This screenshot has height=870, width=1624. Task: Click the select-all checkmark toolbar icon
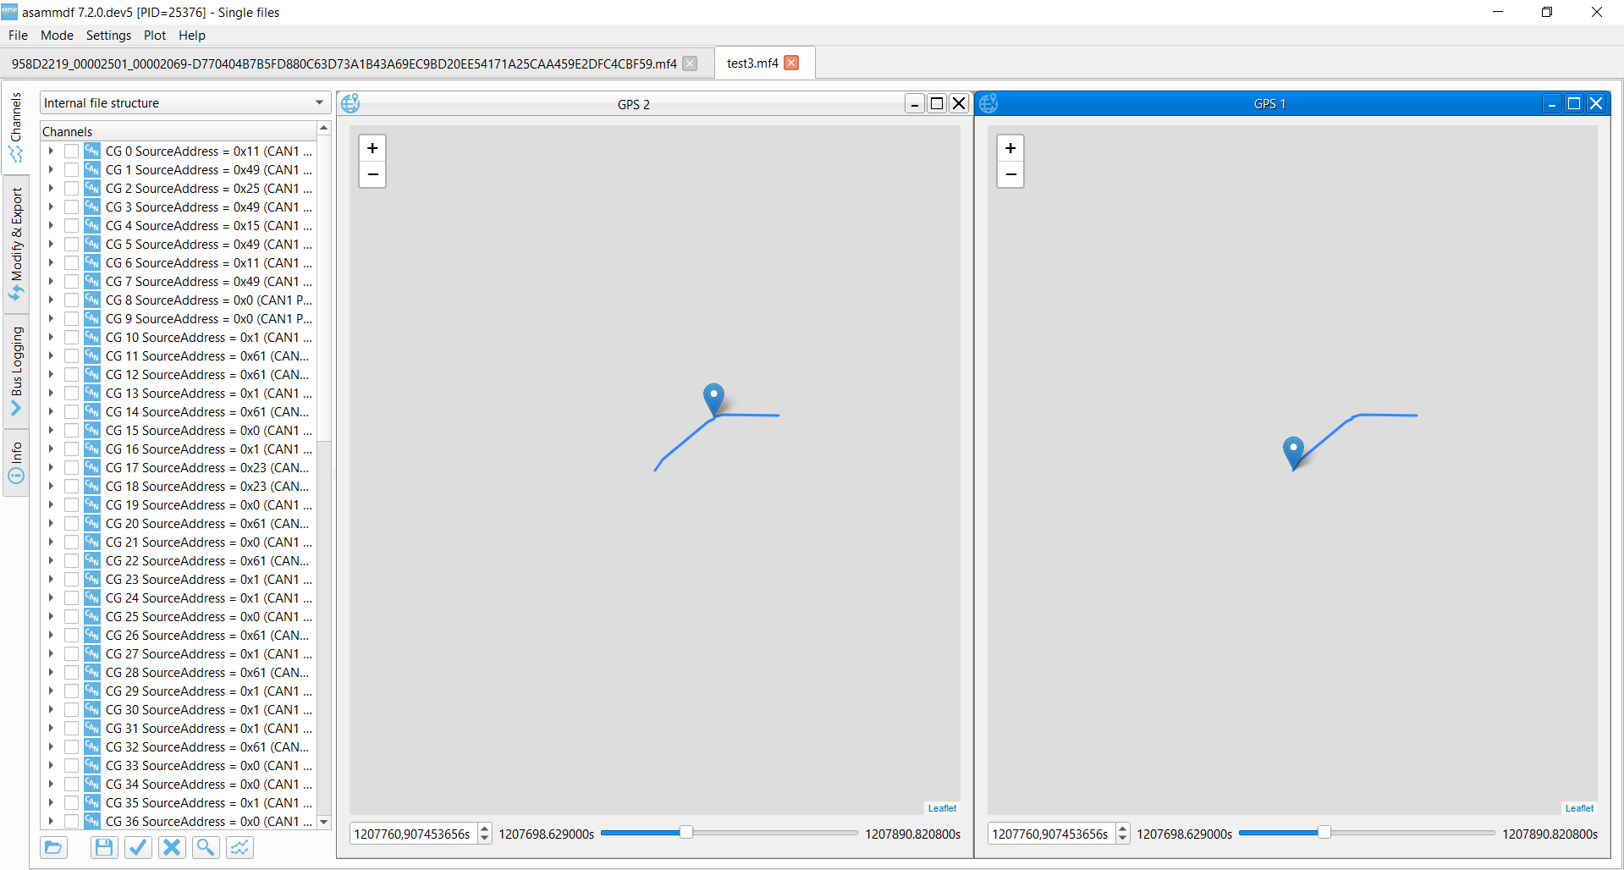pos(138,847)
